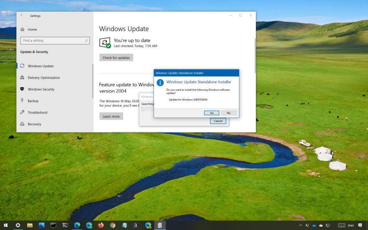Click the ENG language indicator

click(351, 226)
